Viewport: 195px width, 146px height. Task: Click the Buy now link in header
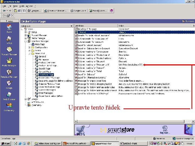coord(188,21)
